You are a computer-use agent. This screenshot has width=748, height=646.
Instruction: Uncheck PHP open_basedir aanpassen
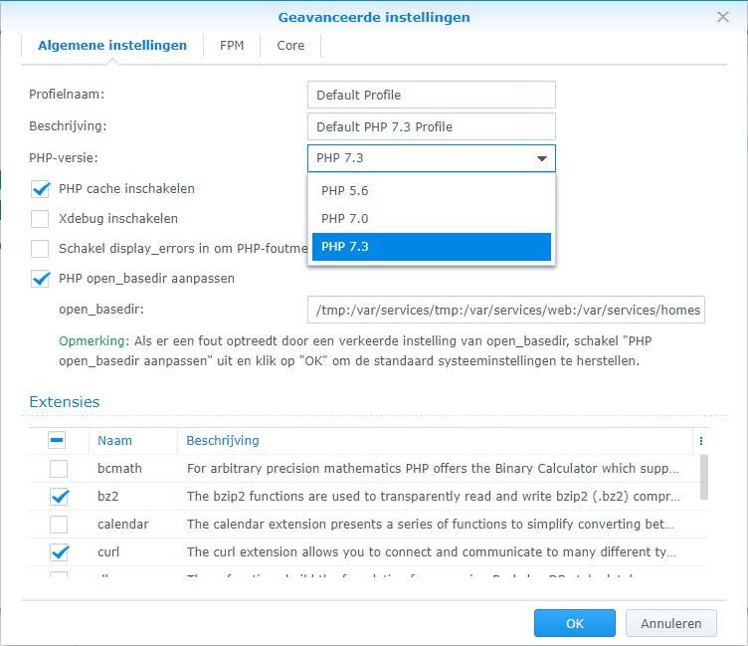coord(41,279)
